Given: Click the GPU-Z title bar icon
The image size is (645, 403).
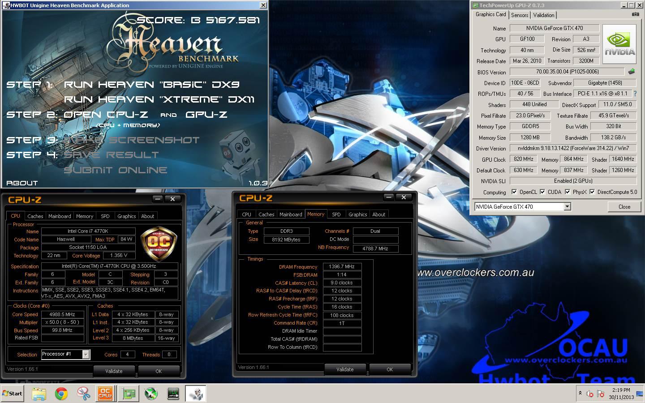Looking at the screenshot, I should tap(475, 5).
